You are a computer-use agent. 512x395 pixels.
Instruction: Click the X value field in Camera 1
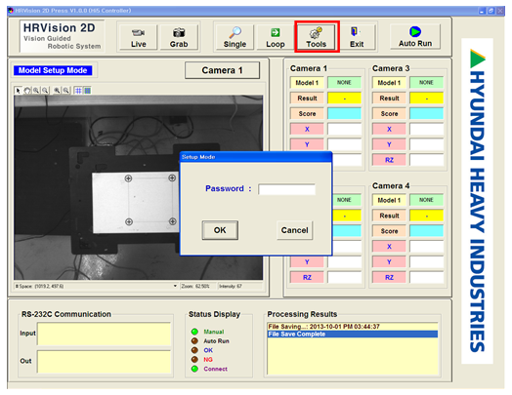tap(344, 129)
